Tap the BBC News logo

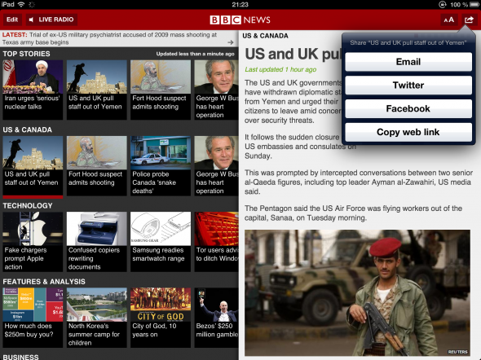240,20
